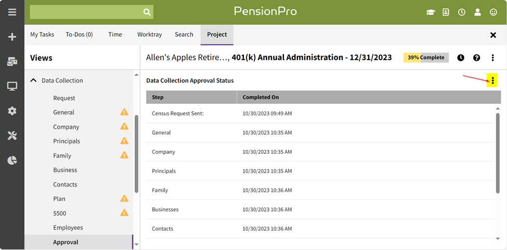The width and height of the screenshot is (507, 250).
Task: Open the Principals view in sidebar
Action: tap(66, 141)
